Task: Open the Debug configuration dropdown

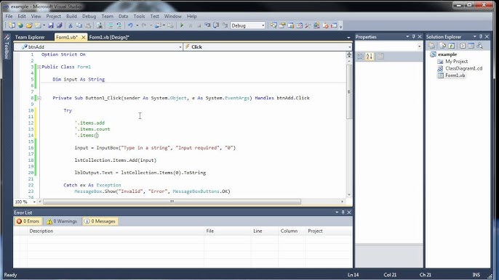Action: [x=248, y=25]
